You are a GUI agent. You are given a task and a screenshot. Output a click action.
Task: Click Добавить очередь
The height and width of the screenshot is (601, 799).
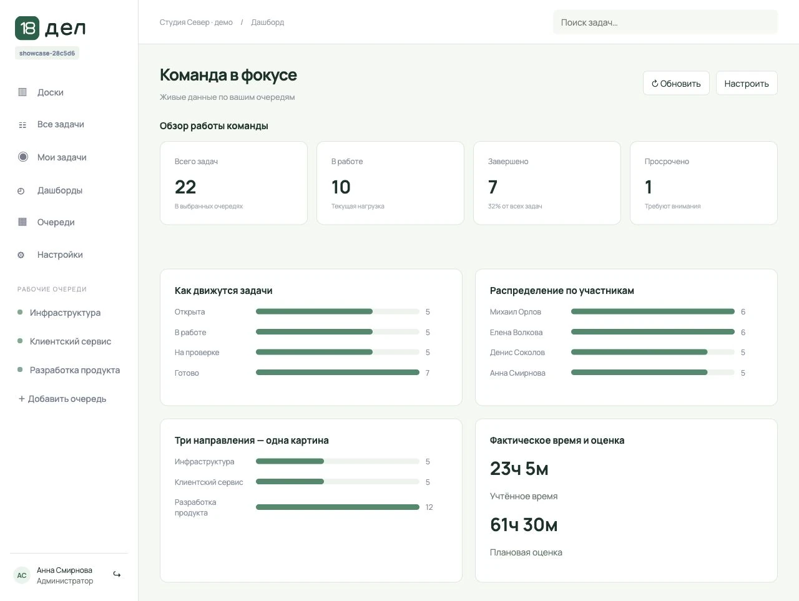click(x=62, y=399)
